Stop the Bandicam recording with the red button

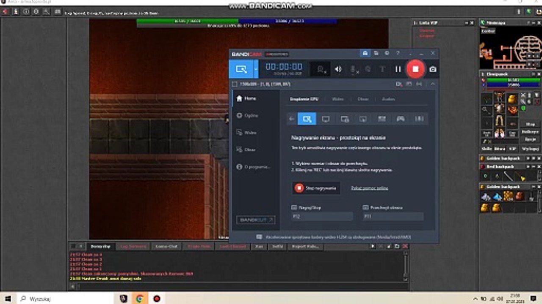point(415,69)
